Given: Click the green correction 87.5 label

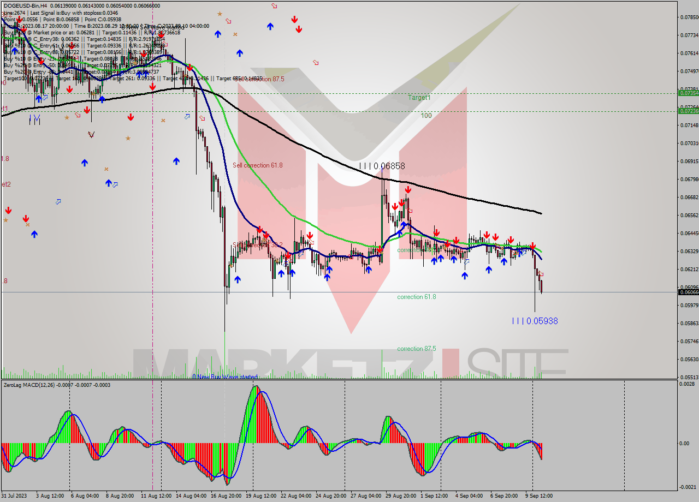Looking at the screenshot, I should tap(417, 349).
